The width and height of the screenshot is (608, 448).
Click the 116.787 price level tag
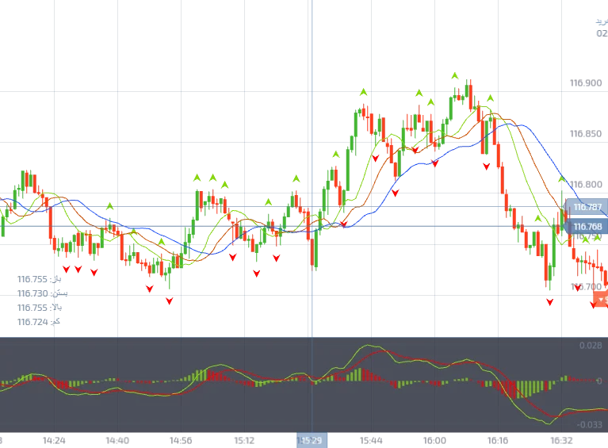click(x=586, y=207)
